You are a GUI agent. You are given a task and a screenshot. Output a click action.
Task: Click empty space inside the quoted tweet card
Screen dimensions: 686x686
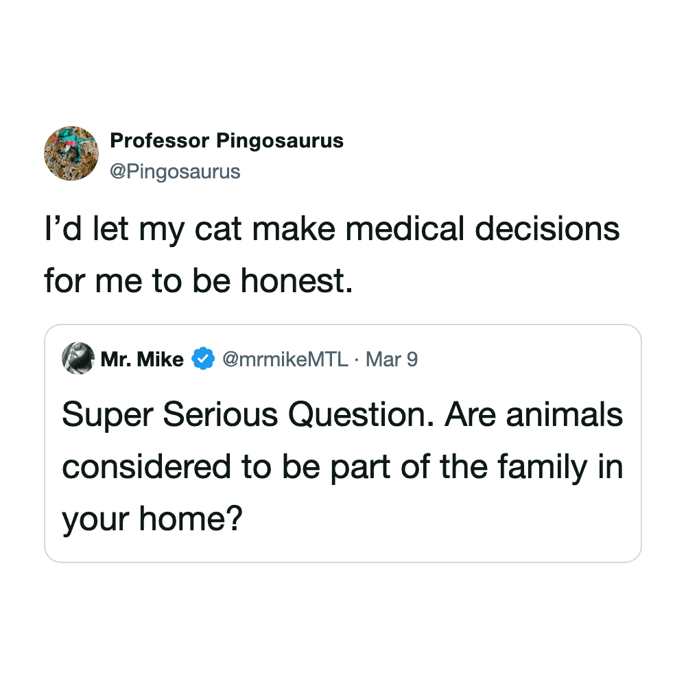click(x=446, y=528)
